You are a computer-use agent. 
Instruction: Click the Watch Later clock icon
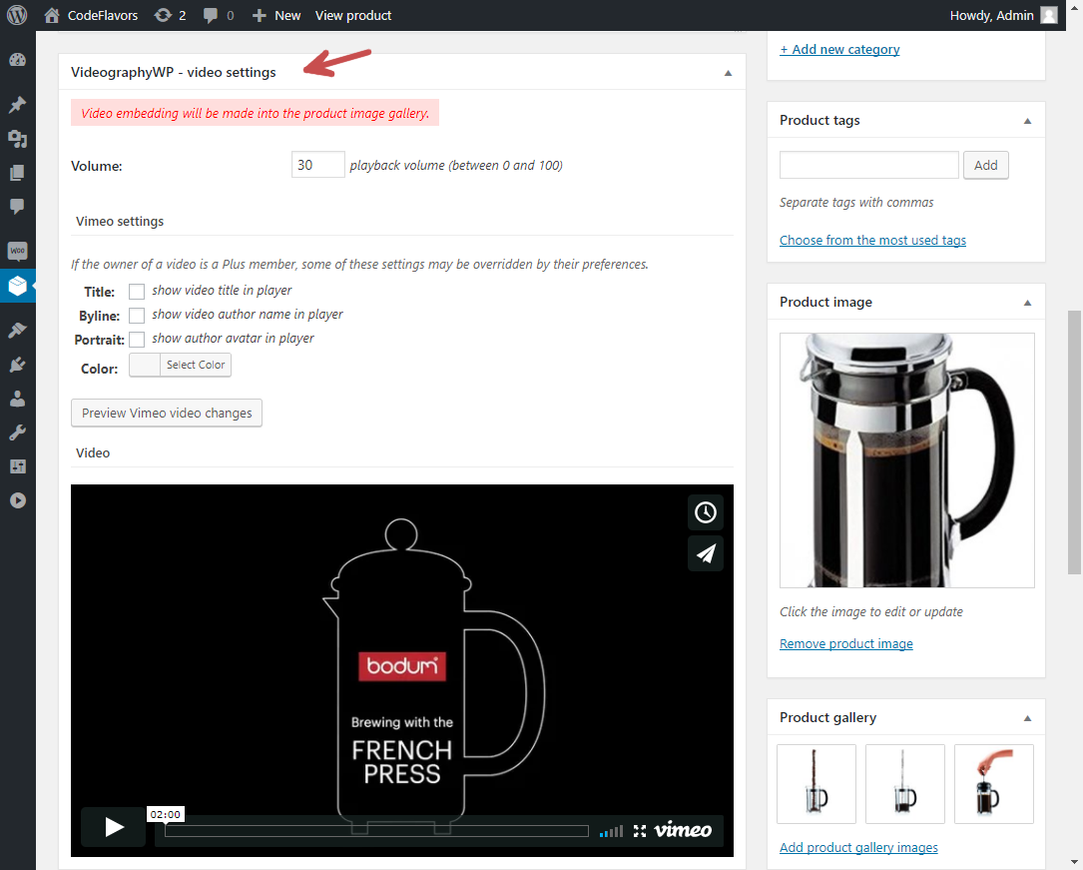pos(705,512)
